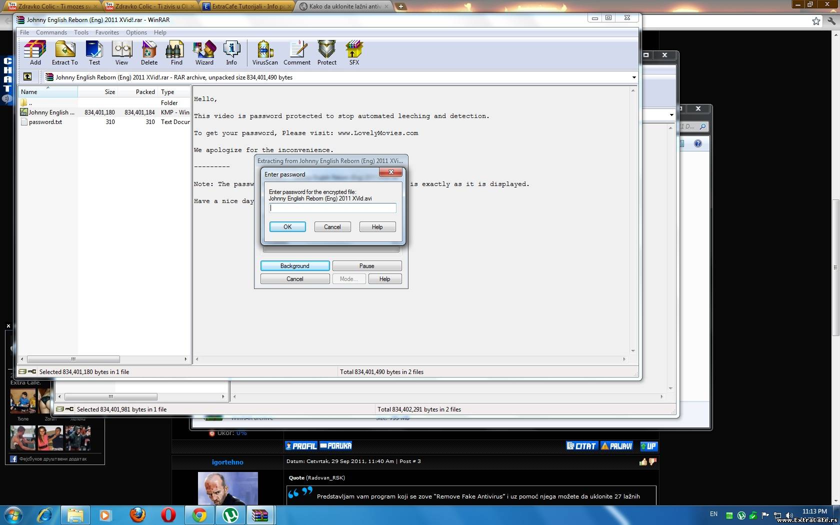The height and width of the screenshot is (525, 840).
Task: Sort file list by Size column
Action: (97, 92)
